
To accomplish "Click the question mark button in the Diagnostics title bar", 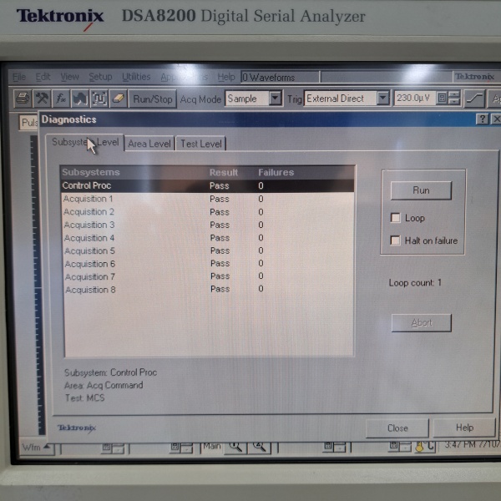I will [x=482, y=119].
